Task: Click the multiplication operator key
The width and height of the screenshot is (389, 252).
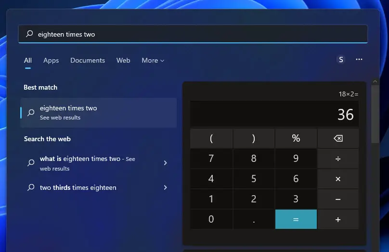Action: (338, 179)
